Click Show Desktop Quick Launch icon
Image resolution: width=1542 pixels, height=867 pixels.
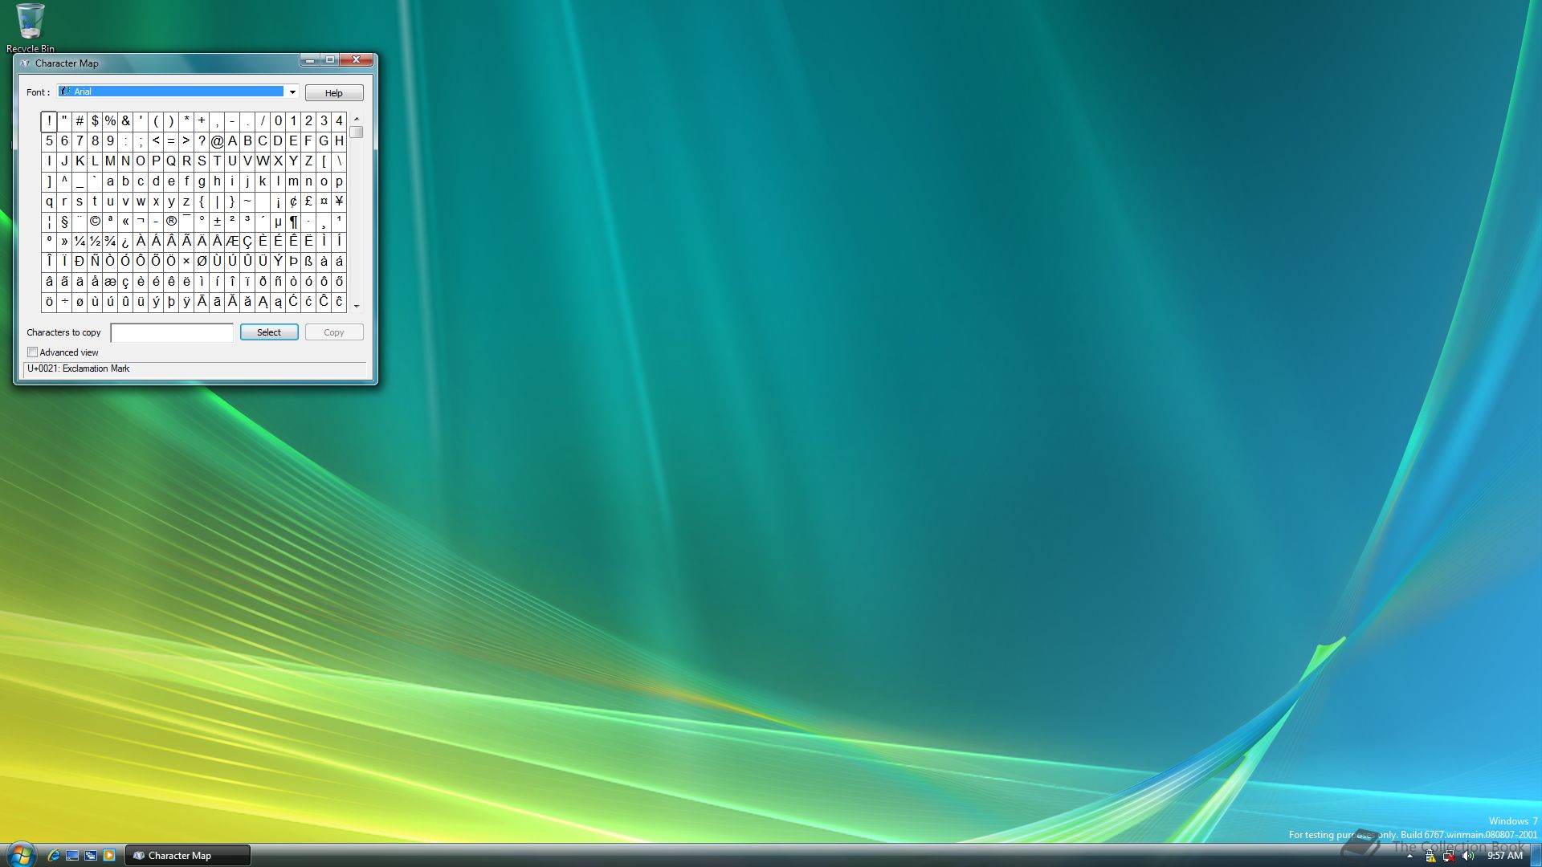[x=72, y=856]
